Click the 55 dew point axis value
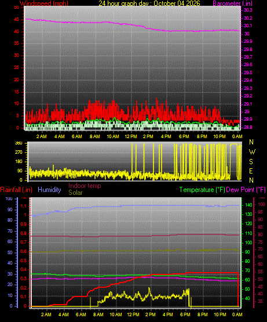 [x=260, y=272]
